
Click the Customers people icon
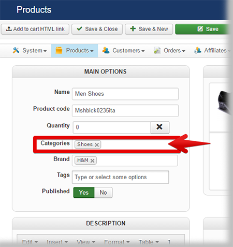pyautogui.click(x=106, y=50)
